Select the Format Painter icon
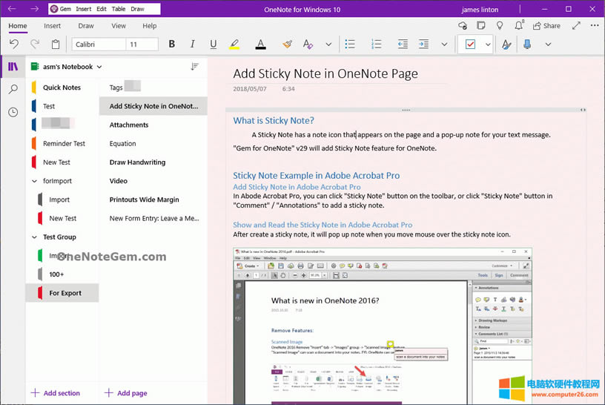Viewport: 605px width, 405px height. (287, 45)
